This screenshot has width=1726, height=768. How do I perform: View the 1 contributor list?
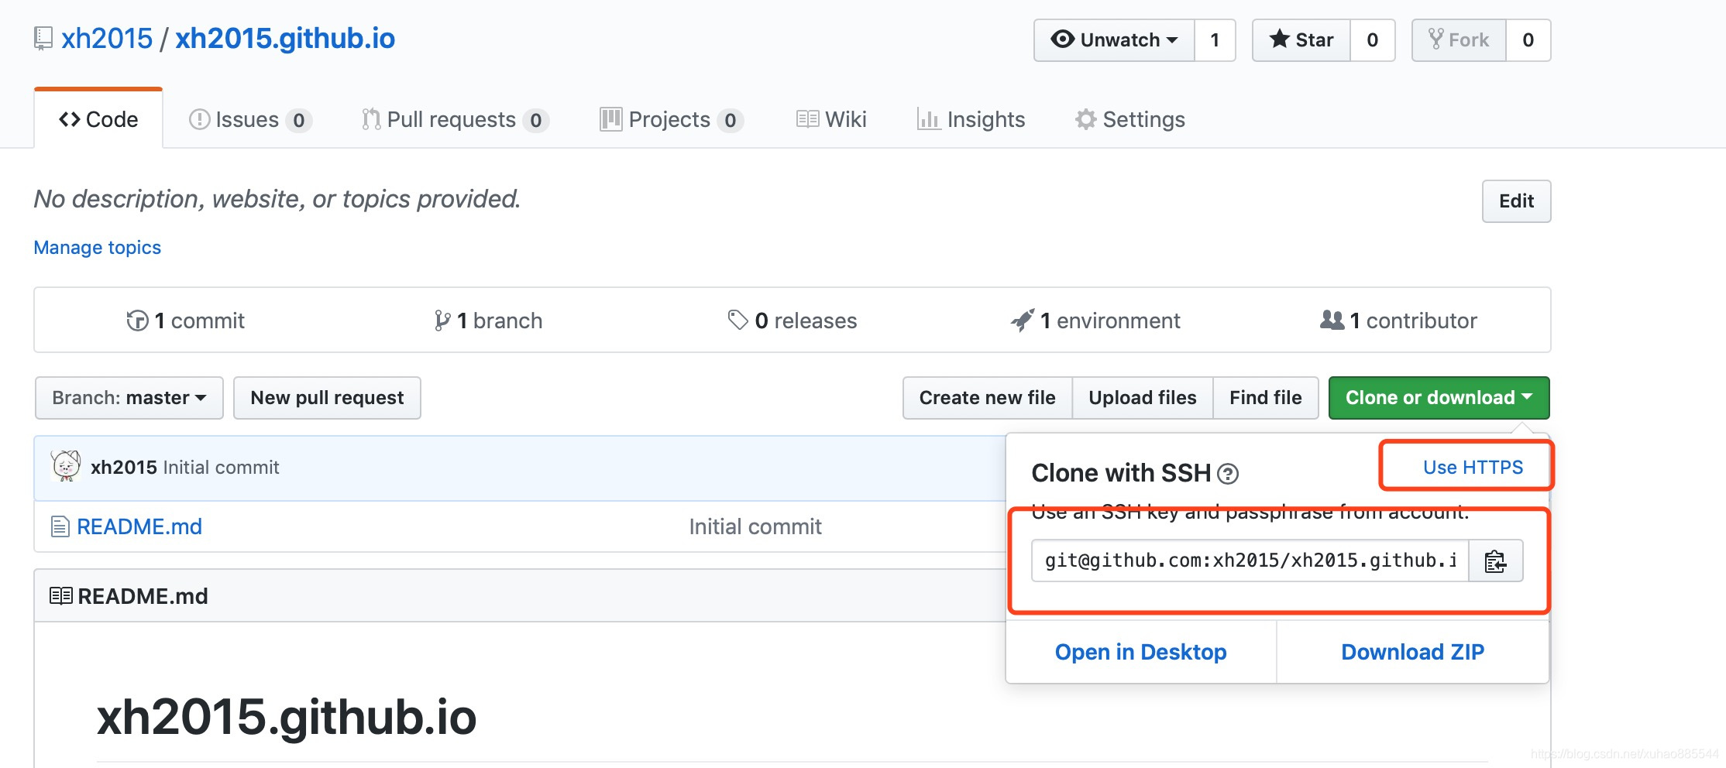(1398, 321)
